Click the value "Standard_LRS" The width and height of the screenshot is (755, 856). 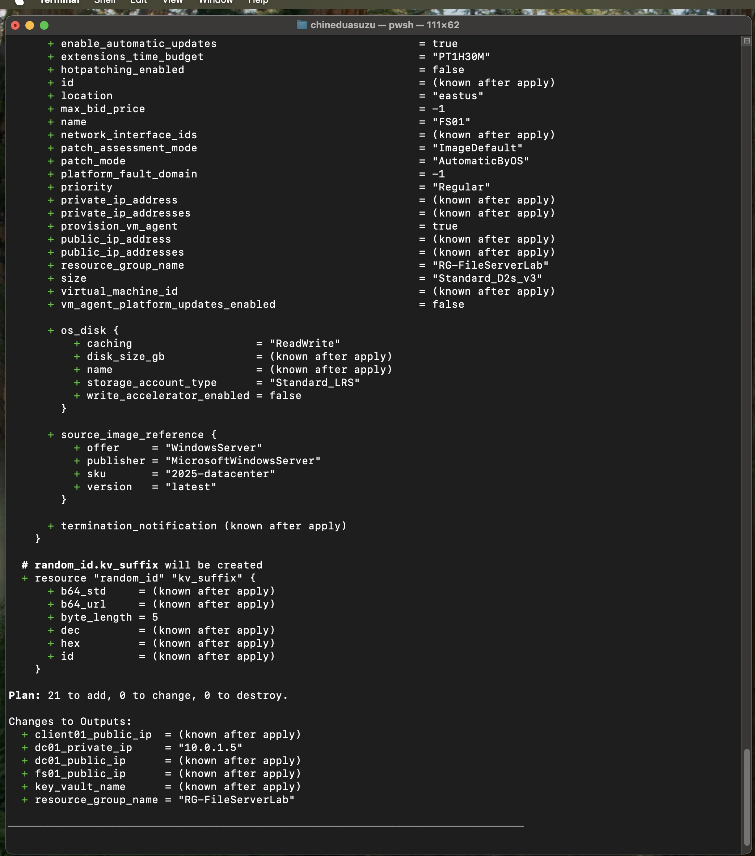pos(314,382)
